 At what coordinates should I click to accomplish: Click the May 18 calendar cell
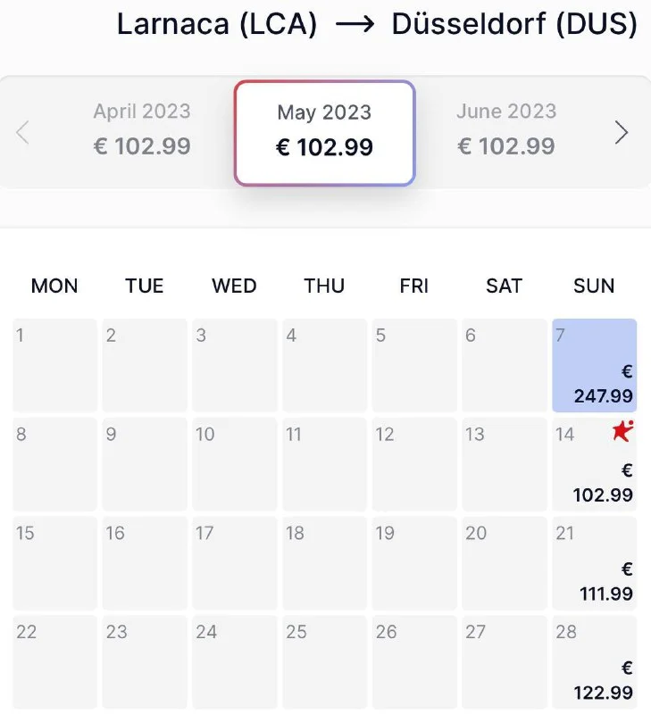tap(324, 562)
